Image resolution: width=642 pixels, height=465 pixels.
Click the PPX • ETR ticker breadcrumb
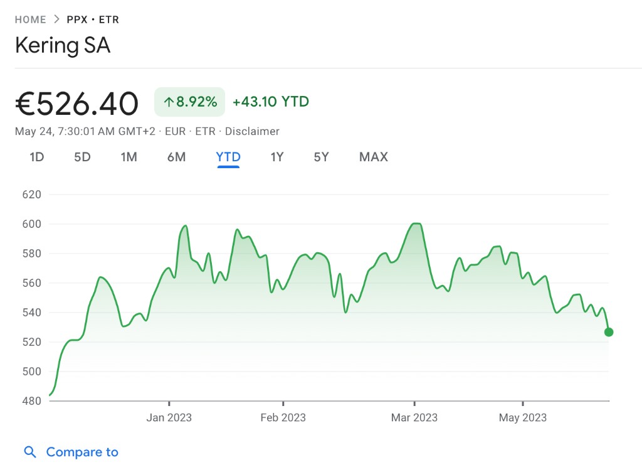click(x=93, y=19)
